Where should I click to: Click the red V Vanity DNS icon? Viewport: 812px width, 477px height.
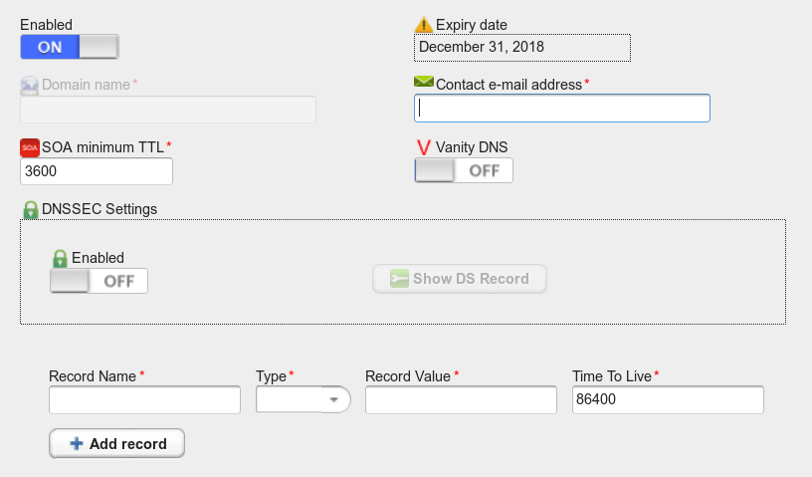[x=424, y=147]
